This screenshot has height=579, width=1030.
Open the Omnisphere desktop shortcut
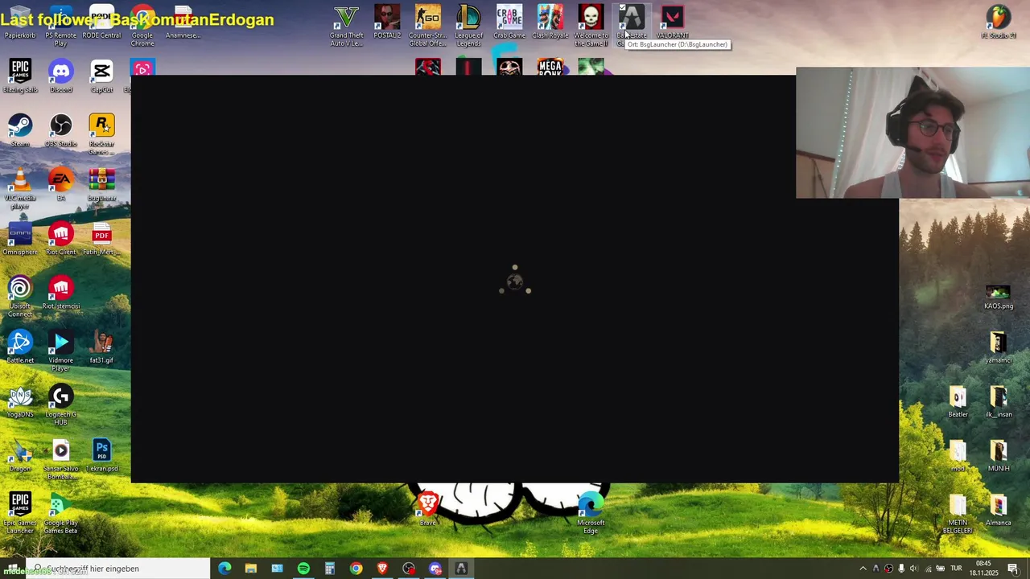pos(20,239)
